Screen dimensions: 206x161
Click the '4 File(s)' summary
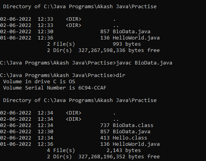click(61, 150)
